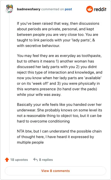Image resolution: width=111 pixels, height=180 pixels.
Task: Click the line starting "You may feel they are"
Action: [x=59, y=56]
